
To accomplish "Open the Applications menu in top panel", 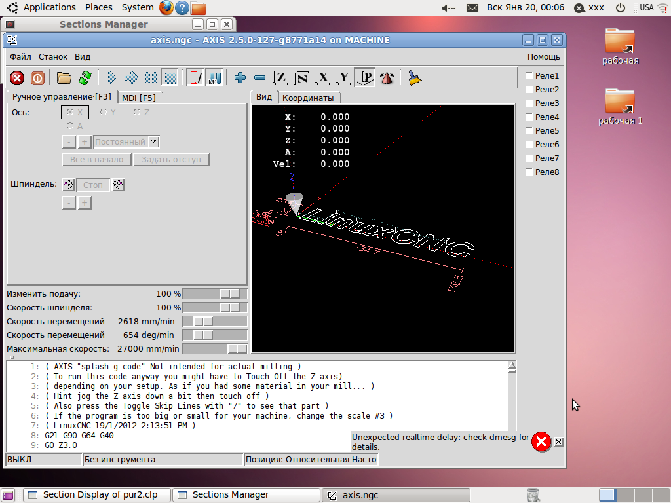I will click(x=49, y=7).
